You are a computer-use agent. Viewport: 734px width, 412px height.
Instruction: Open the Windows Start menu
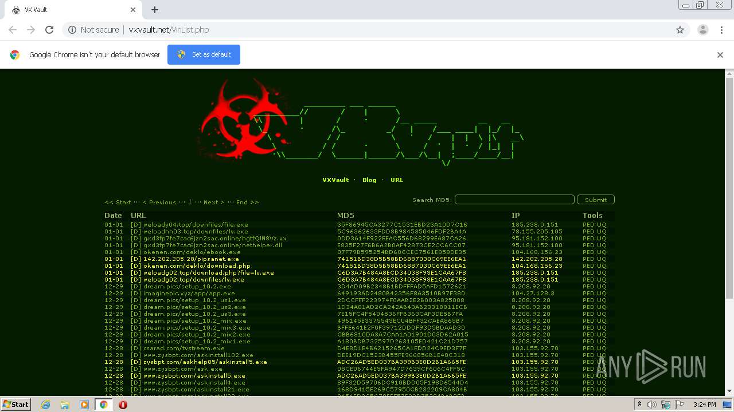click(15, 405)
